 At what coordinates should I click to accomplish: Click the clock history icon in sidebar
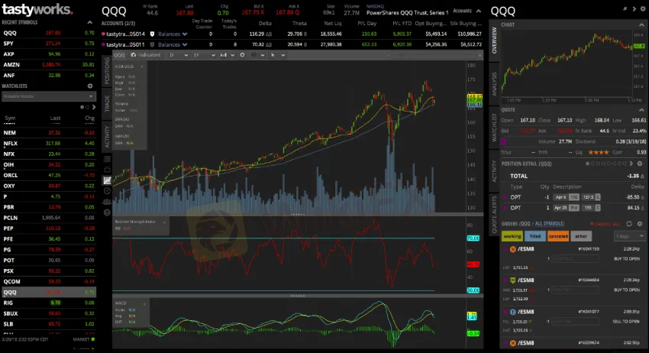107,191
